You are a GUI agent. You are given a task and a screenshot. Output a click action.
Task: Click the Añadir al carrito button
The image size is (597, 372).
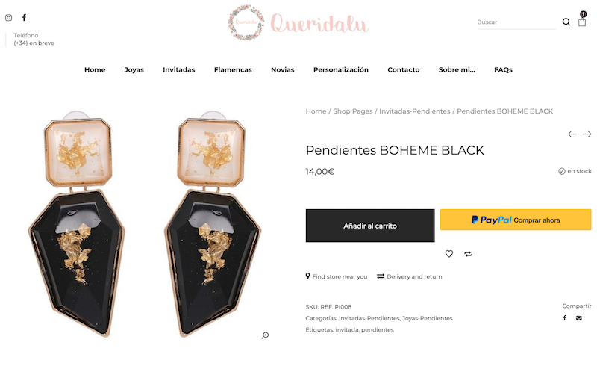(x=370, y=226)
